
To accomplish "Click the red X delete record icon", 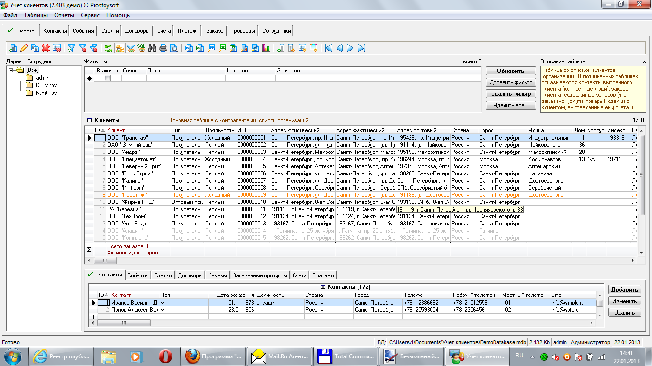I will click(x=46, y=48).
